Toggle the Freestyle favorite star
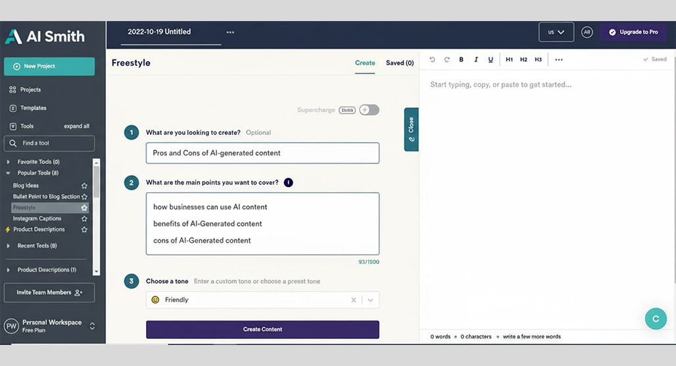676x366 pixels. (x=84, y=207)
